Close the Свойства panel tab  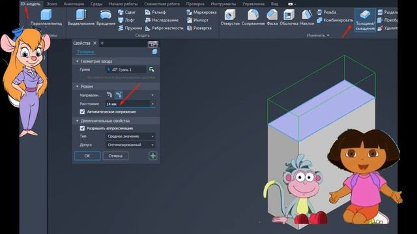(94, 43)
